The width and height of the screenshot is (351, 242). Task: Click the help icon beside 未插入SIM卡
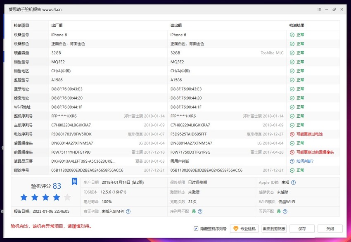[x=128, y=211]
